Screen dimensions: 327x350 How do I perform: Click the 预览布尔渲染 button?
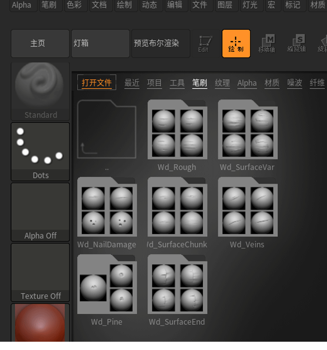pos(160,44)
